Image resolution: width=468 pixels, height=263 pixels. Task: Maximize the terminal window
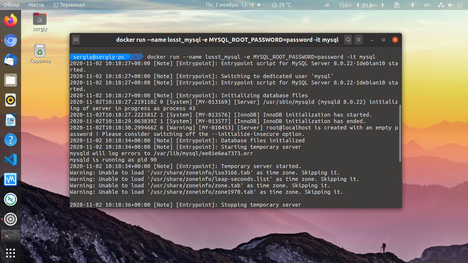pyautogui.click(x=383, y=40)
